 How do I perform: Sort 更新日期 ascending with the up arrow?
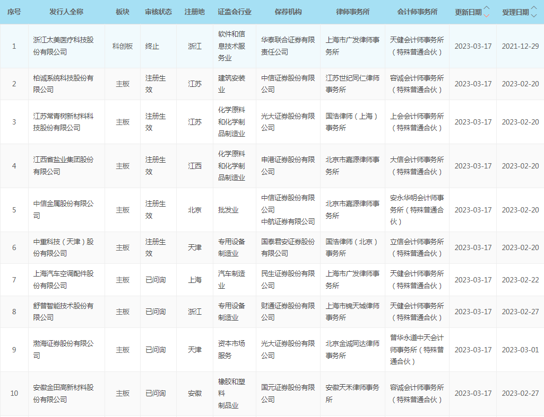point(487,8)
